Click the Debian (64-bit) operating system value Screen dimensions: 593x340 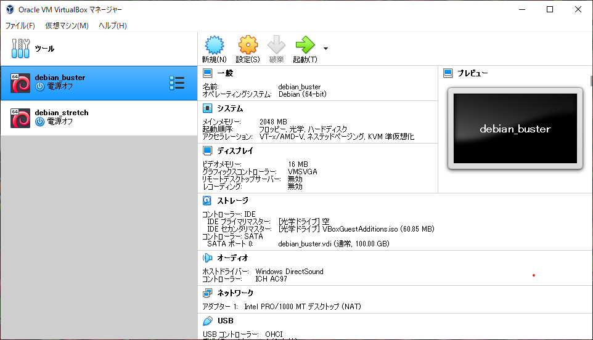pyautogui.click(x=303, y=94)
